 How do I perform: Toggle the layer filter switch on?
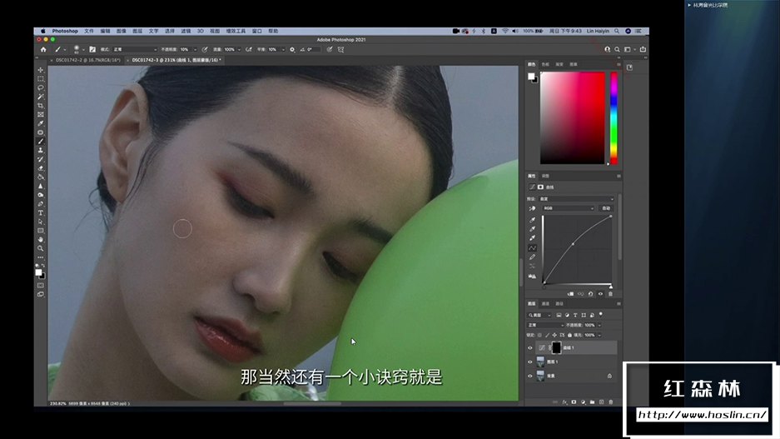coord(601,315)
